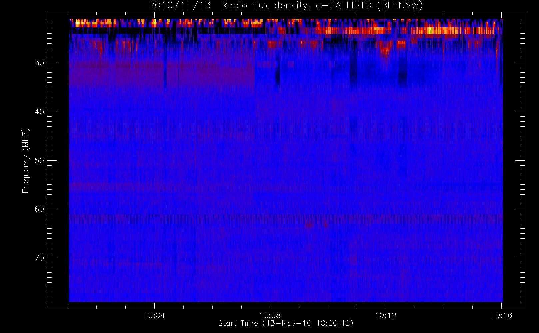Click the "Frequency (MHZ)" axis label

[26, 161]
